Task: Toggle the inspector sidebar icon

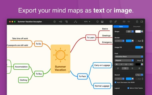Action: point(142,21)
